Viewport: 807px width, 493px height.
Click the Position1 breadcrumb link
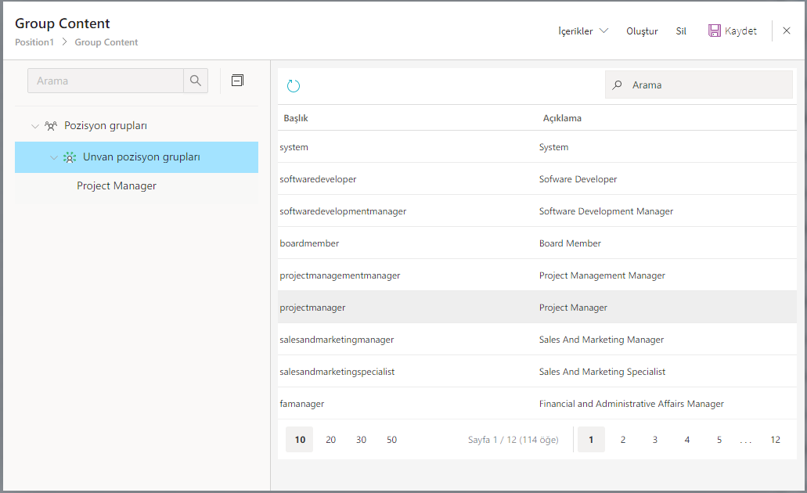(x=34, y=42)
